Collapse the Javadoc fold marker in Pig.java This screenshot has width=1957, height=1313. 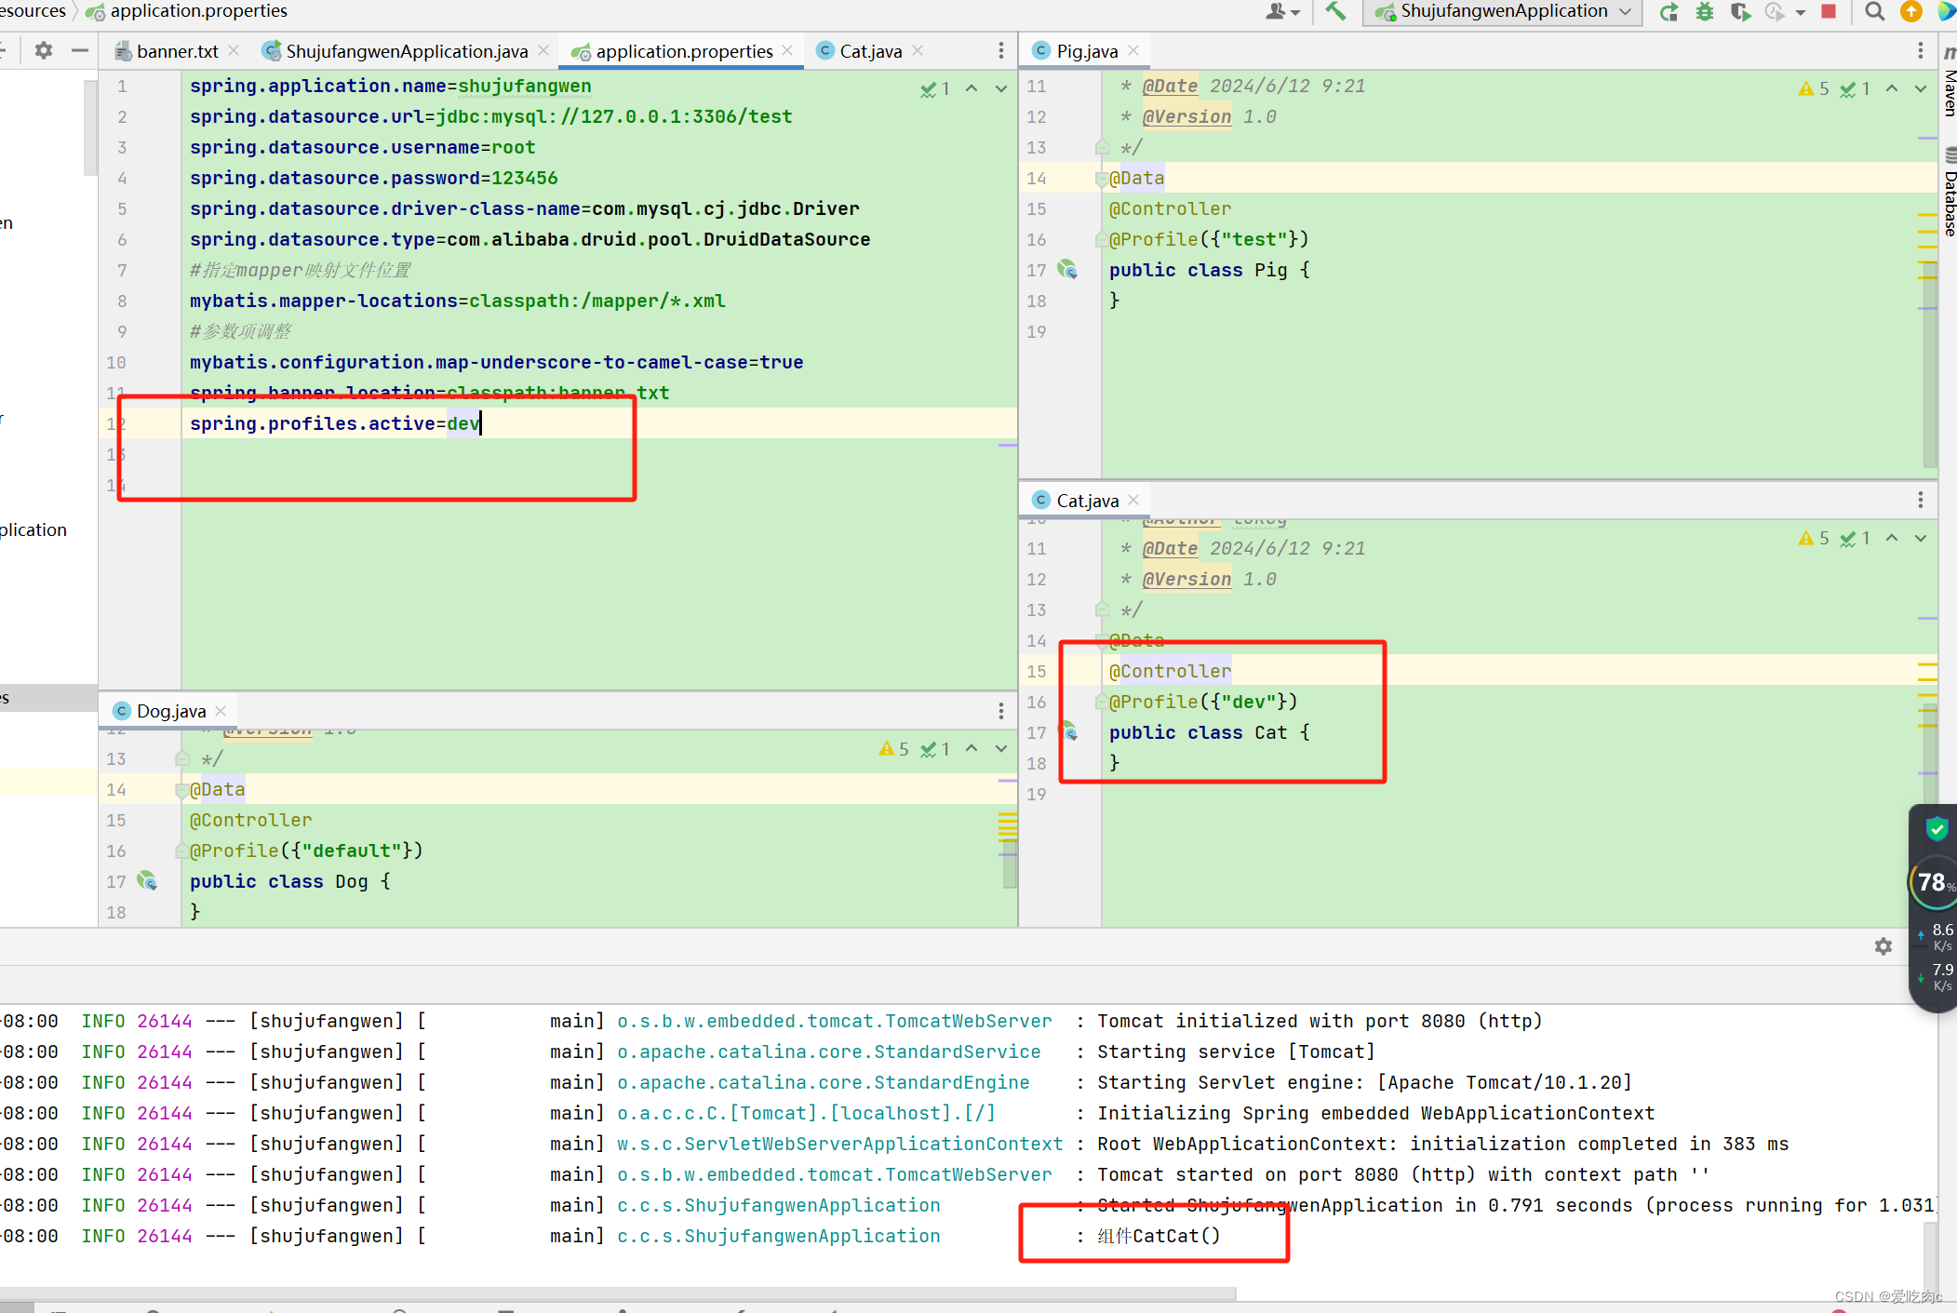1102,147
